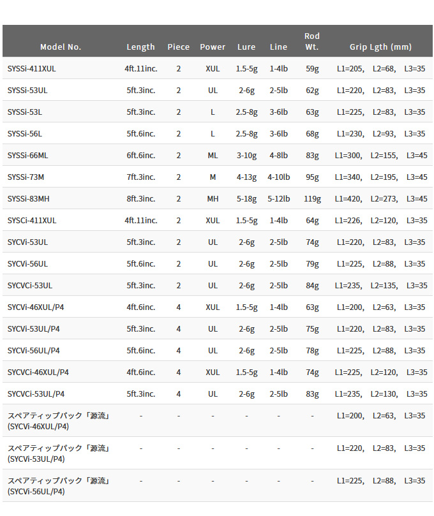434x516 pixels.
Task: Select the SYCVCi-46XUL/P4 model cell
Action: pyautogui.click(x=38, y=372)
